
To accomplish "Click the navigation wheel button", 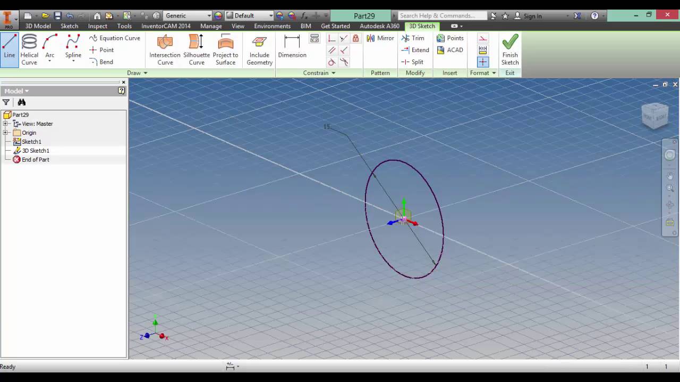I will point(670,155).
